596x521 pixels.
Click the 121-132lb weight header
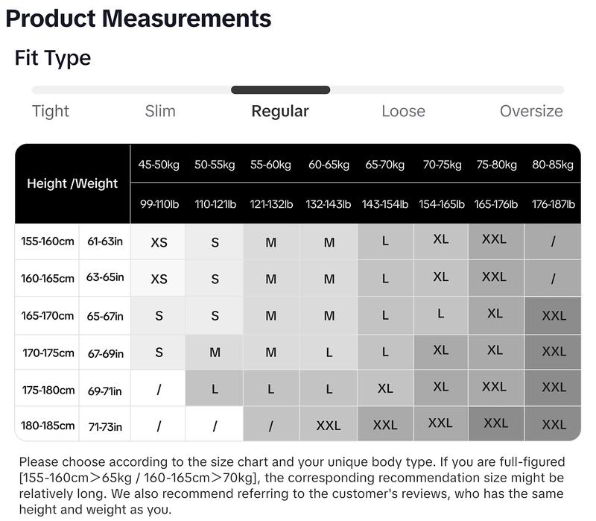pyautogui.click(x=271, y=204)
